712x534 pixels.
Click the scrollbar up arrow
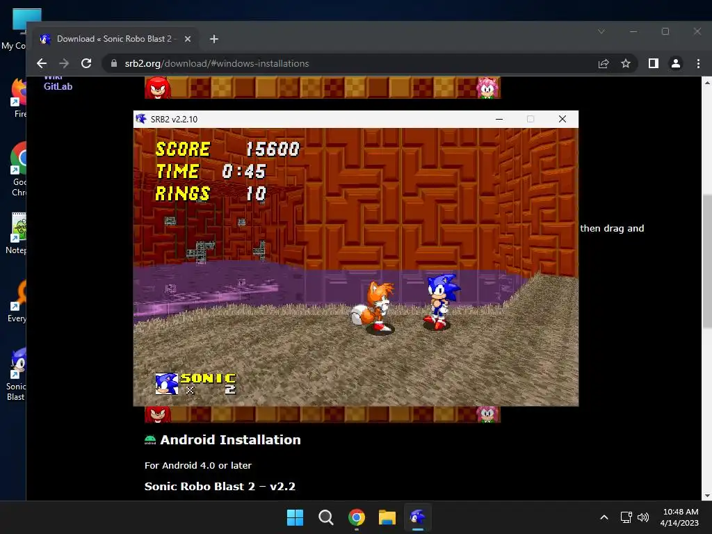pyautogui.click(x=707, y=83)
